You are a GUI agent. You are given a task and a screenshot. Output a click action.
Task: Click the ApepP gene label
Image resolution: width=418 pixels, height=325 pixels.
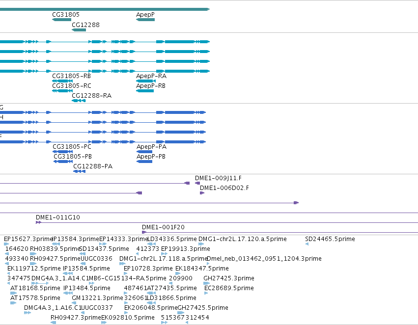(x=145, y=15)
